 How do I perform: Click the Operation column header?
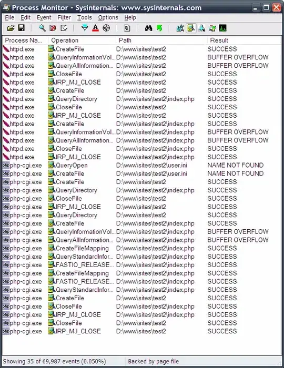(x=82, y=40)
